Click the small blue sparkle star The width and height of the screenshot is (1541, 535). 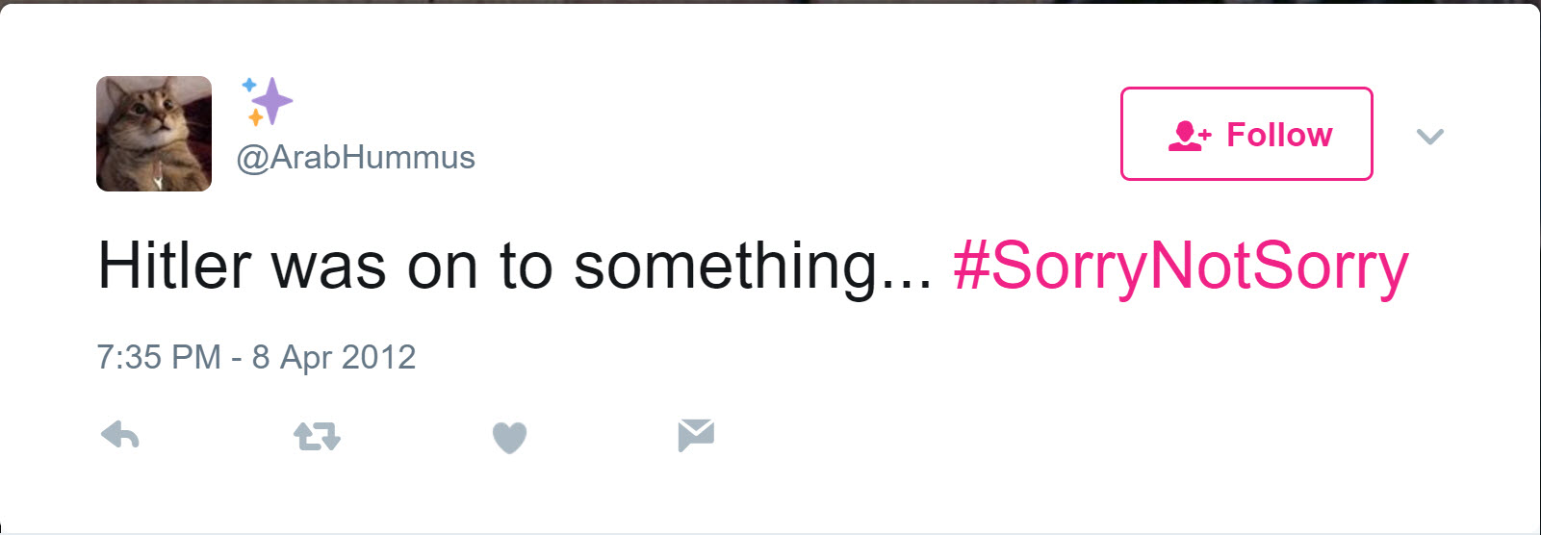[248, 85]
